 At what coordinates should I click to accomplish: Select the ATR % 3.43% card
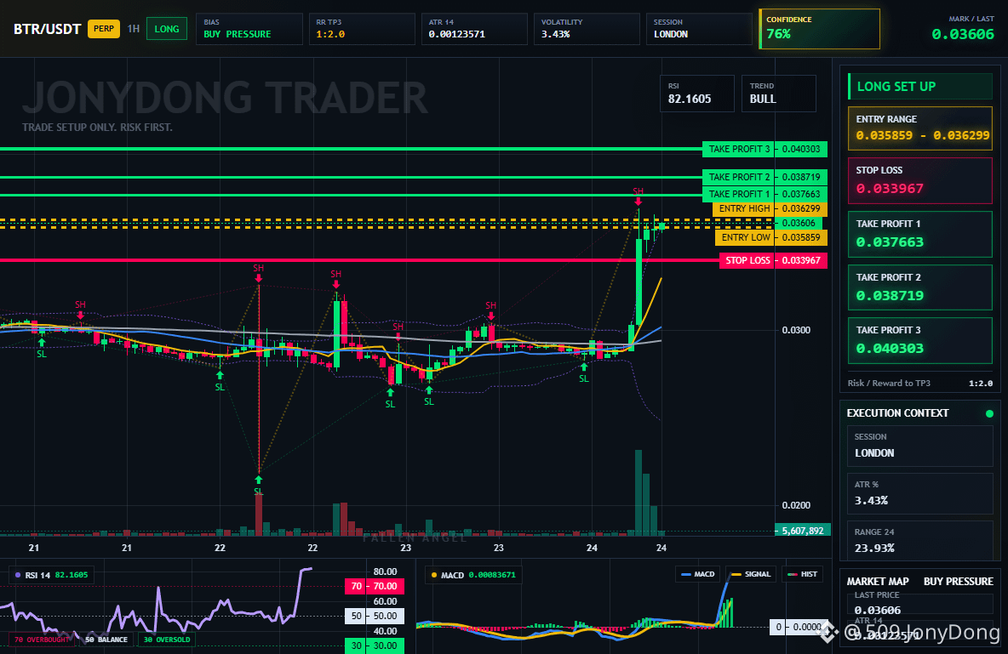coord(920,493)
